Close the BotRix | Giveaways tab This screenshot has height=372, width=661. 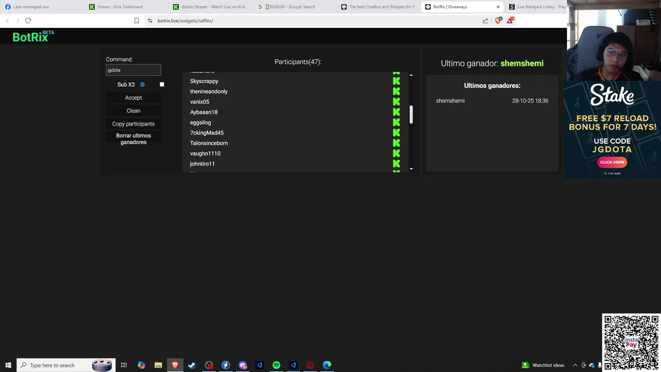click(498, 7)
